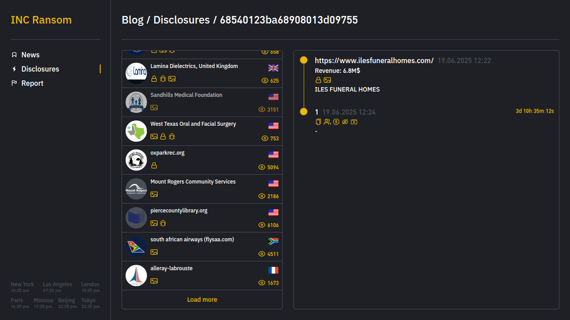Click the United Kingdom flag for Lamina Dielectrics
This screenshot has width=570, height=320.
pyautogui.click(x=273, y=68)
